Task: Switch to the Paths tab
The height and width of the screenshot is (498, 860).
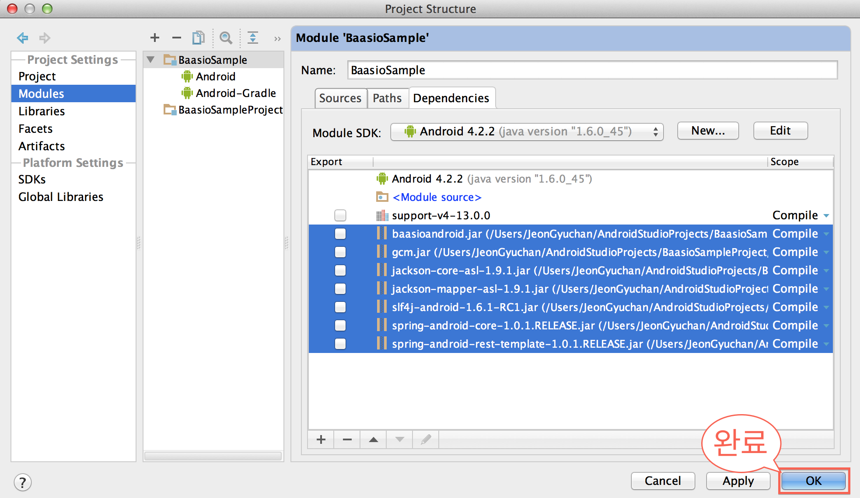Action: coord(386,98)
